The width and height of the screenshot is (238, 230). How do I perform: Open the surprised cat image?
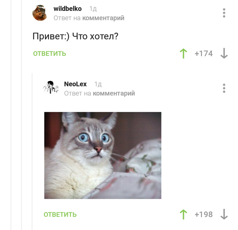click(x=103, y=155)
